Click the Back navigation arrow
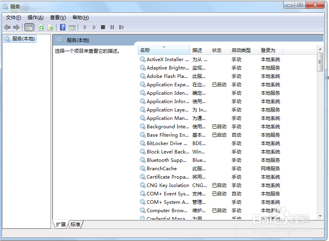Viewport: 329px width, 241px height. tap(7, 27)
